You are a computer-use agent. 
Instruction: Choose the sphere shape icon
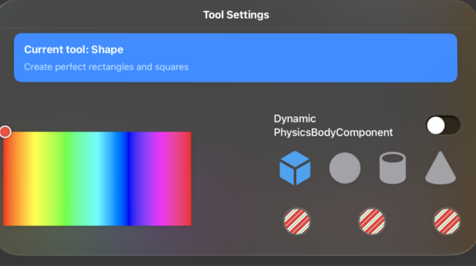coord(345,168)
